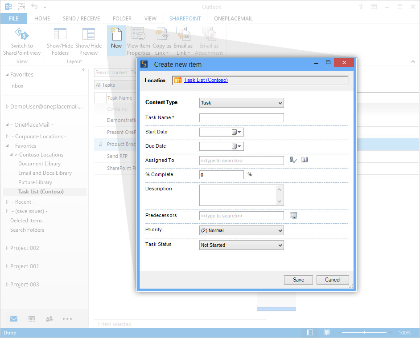This screenshot has width=420, height=338.
Task: Click Cancel in Create new item dialog
Action: tap(333, 280)
